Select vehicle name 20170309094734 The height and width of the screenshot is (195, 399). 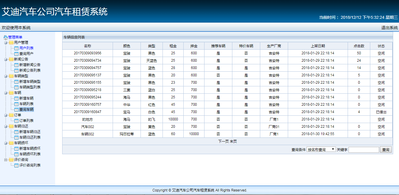coord(87,60)
